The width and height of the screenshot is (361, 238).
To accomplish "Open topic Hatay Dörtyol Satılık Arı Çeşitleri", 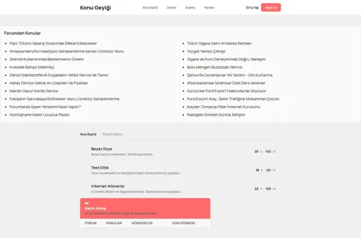I will tap(49, 83).
